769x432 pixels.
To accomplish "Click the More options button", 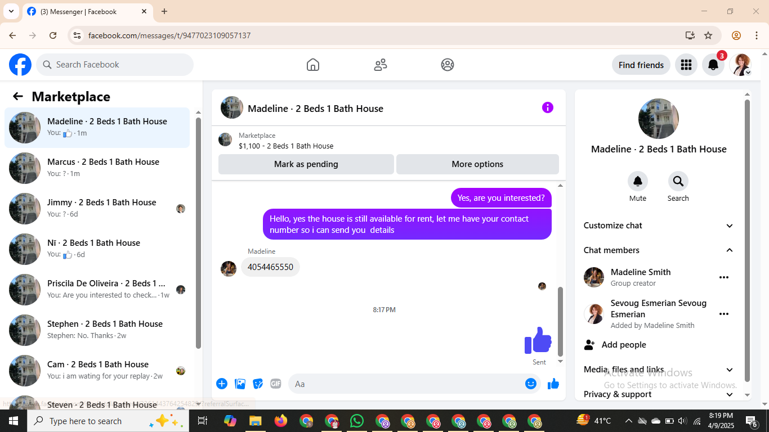I will (477, 164).
